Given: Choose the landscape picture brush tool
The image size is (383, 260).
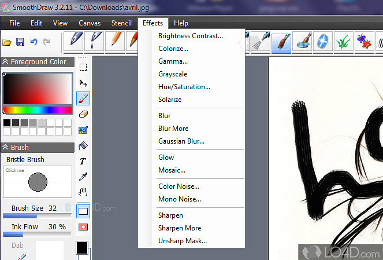Looking at the screenshot, I should (83, 130).
